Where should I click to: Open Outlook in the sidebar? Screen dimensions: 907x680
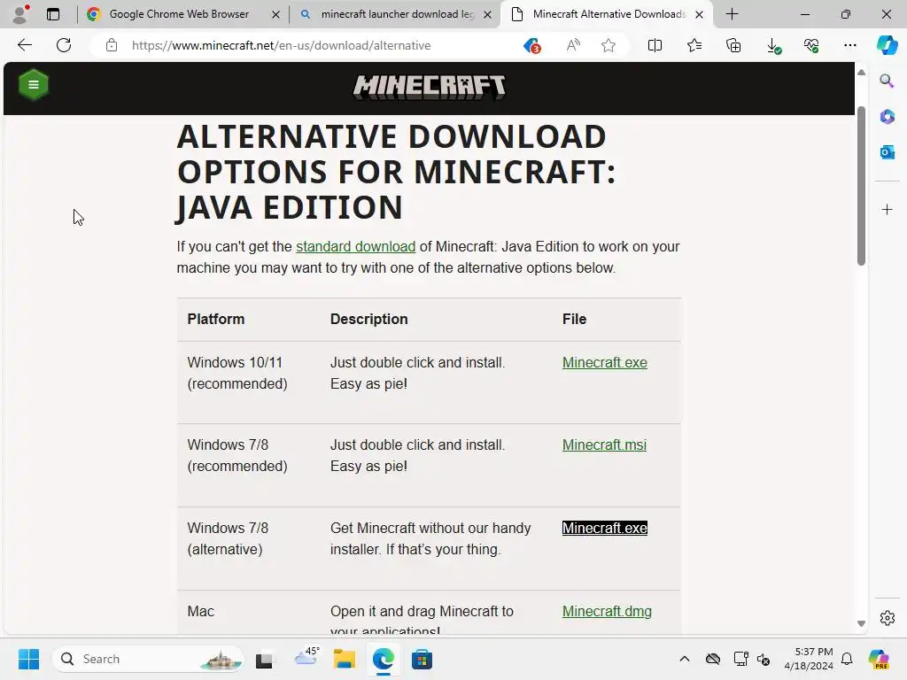tap(887, 152)
